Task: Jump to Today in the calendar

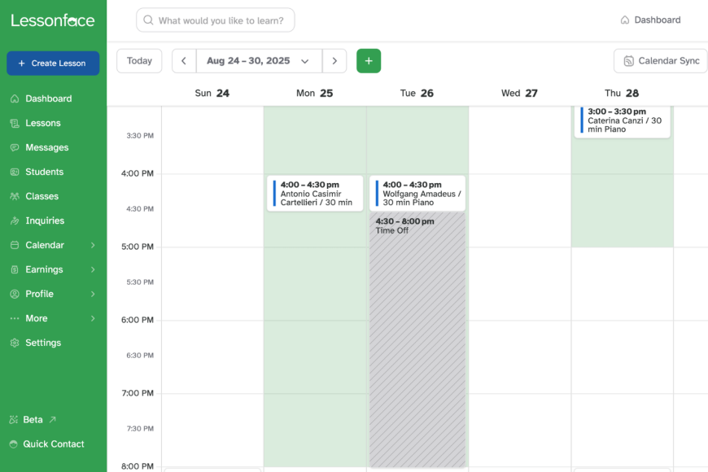Action: tap(138, 60)
